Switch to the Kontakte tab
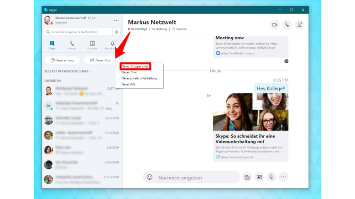This screenshot has height=199, width=355. tap(92, 45)
